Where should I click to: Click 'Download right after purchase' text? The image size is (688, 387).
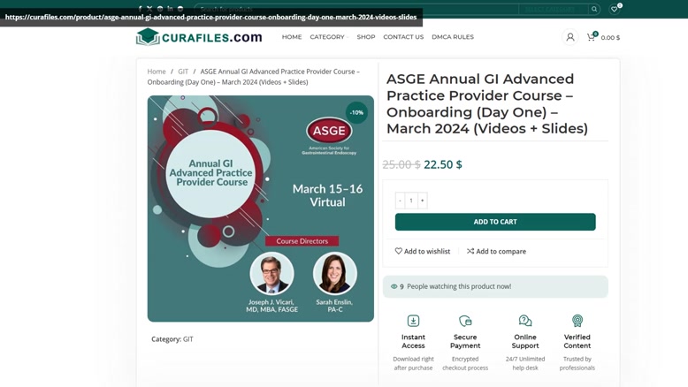pyautogui.click(x=413, y=363)
